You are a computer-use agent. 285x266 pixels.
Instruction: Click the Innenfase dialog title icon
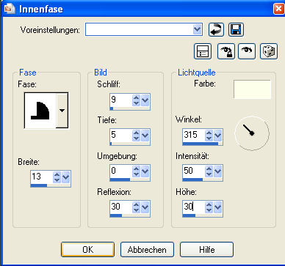[10, 9]
